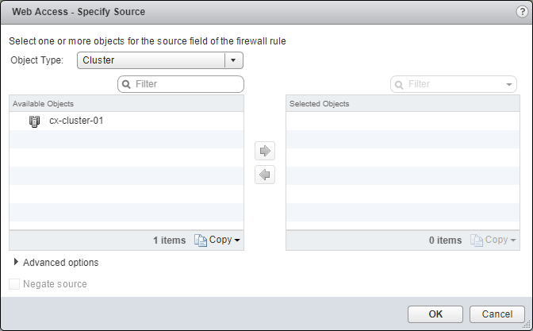The height and width of the screenshot is (331, 533).
Task: Click the remove left arrow button
Action: [x=265, y=175]
